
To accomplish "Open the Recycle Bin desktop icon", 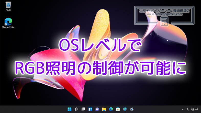I will coord(8,6).
